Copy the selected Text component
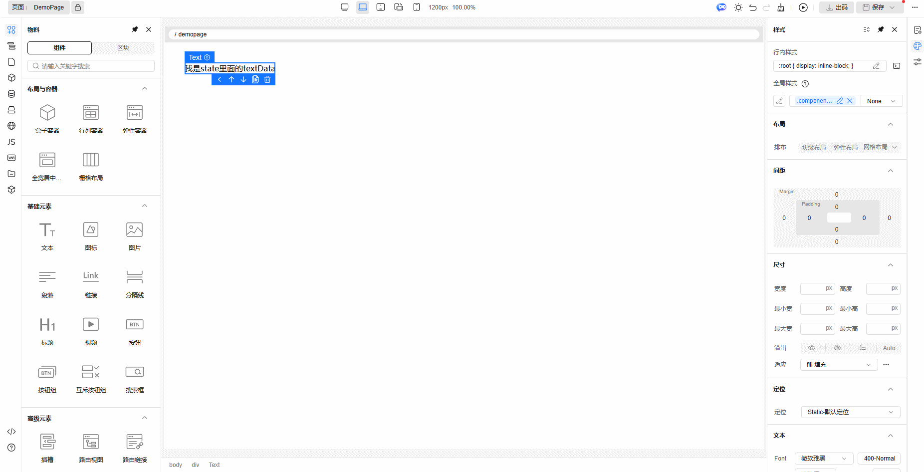This screenshot has height=472, width=924. 255,80
